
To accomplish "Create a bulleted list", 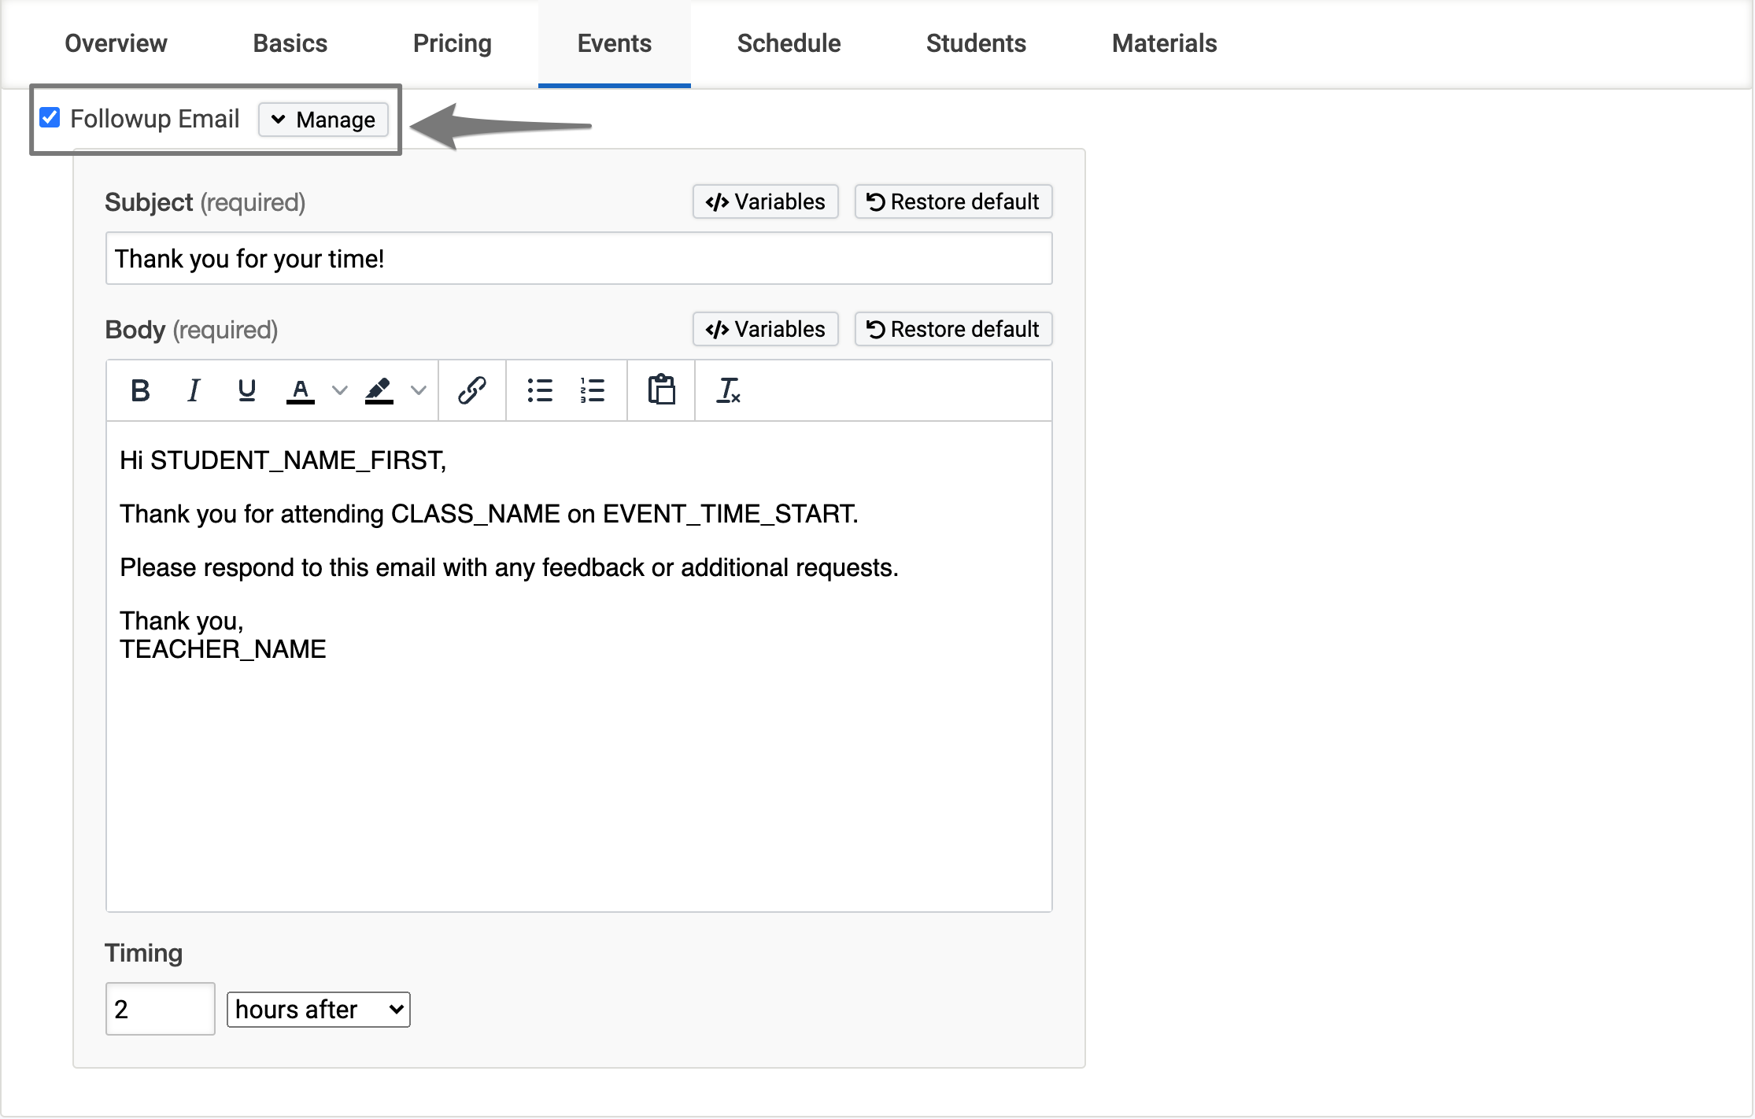I will [x=540, y=390].
